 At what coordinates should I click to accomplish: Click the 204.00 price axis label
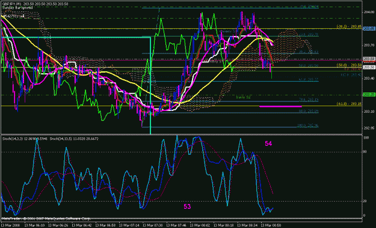pyautogui.click(x=369, y=12)
